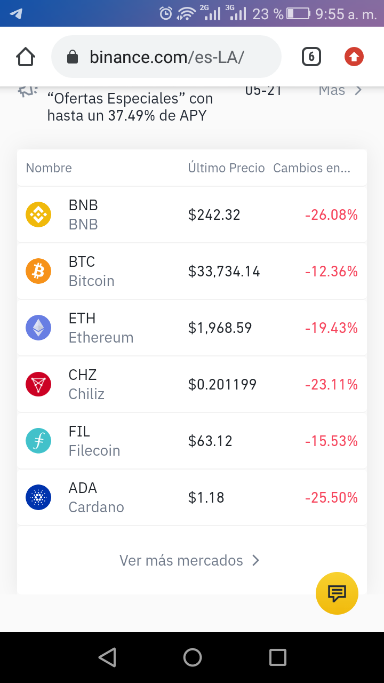This screenshot has width=384, height=683.
Task: Tap the Android recent apps square button
Action: pyautogui.click(x=278, y=657)
